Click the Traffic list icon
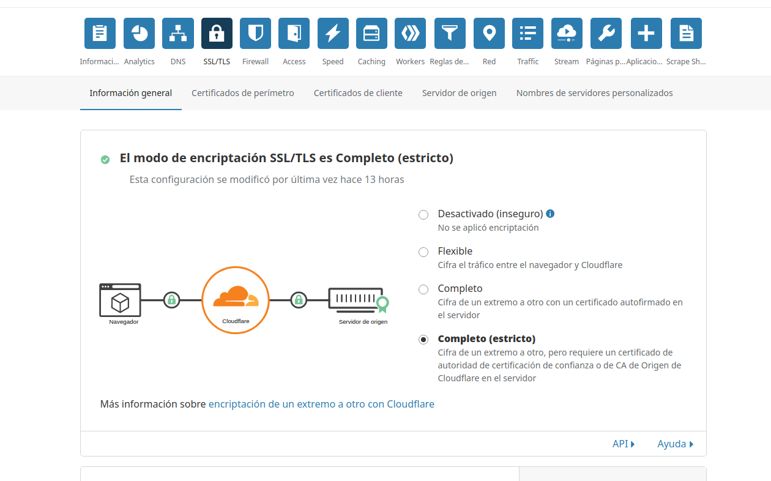771x481 pixels. tap(527, 34)
